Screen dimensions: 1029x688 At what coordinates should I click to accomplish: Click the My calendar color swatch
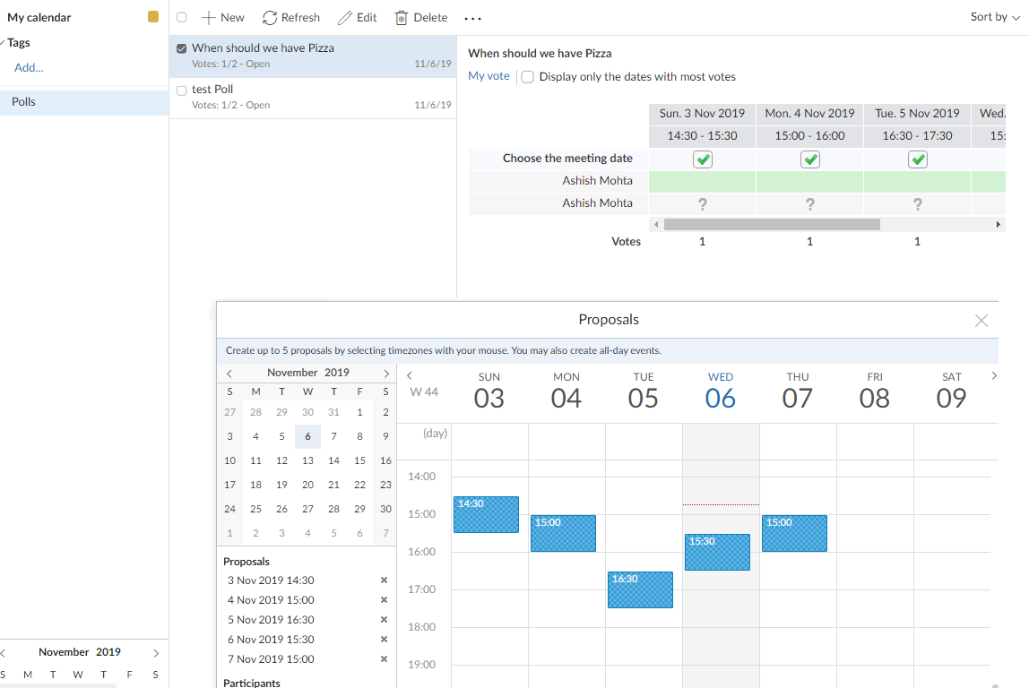153,17
